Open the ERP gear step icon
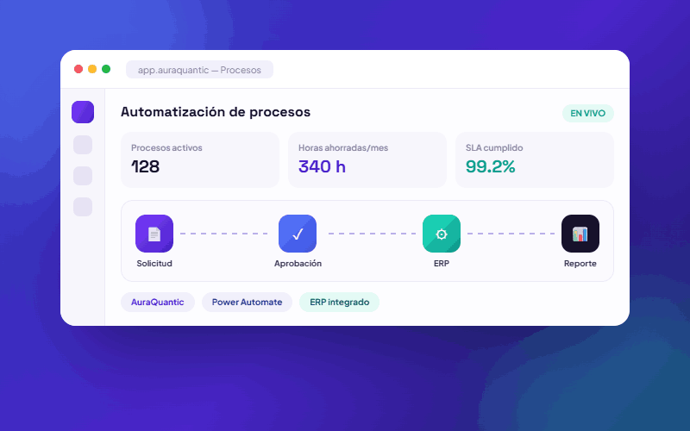 pyautogui.click(x=442, y=234)
